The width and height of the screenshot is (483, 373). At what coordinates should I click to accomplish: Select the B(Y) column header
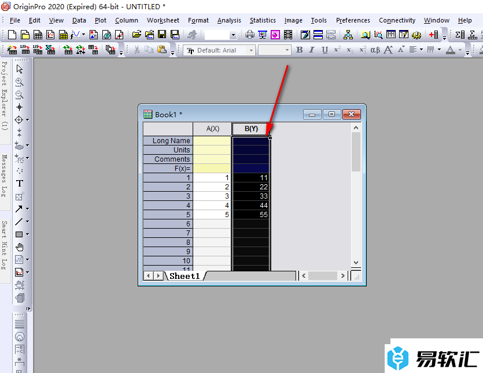251,129
